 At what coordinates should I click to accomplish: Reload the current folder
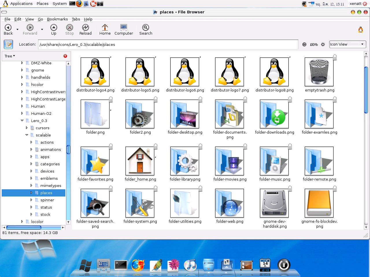point(85,30)
